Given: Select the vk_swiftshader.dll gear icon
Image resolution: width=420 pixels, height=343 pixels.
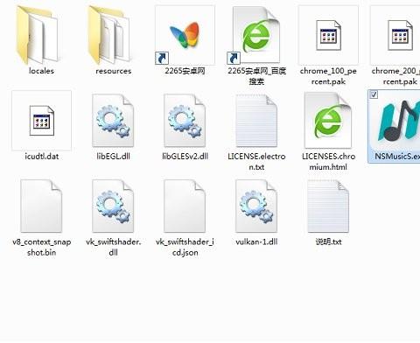Looking at the screenshot, I should tap(113, 206).
